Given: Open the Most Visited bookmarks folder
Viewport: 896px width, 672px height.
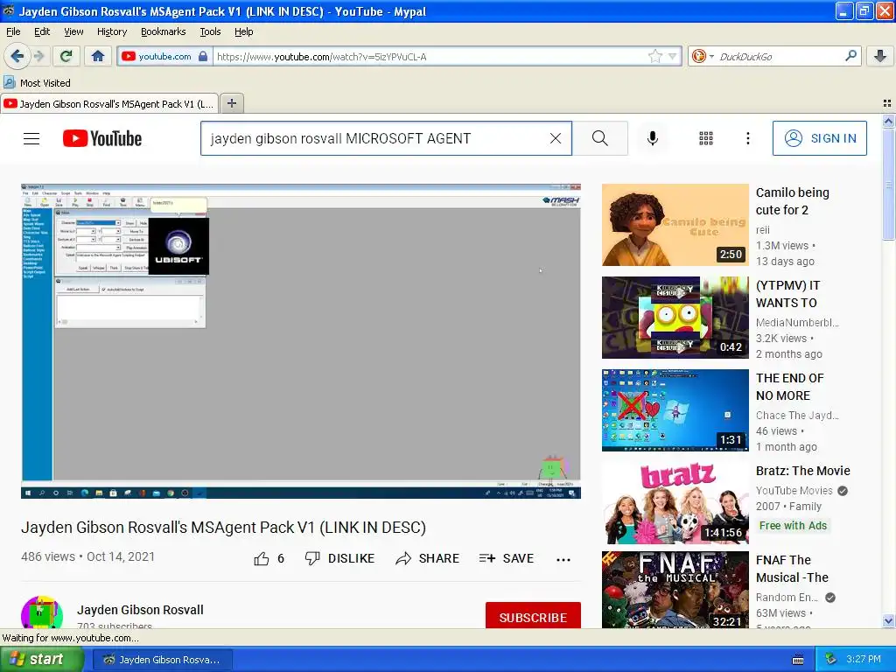Looking at the screenshot, I should (37, 83).
